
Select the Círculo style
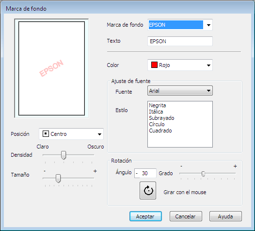pyautogui.click(x=157, y=124)
